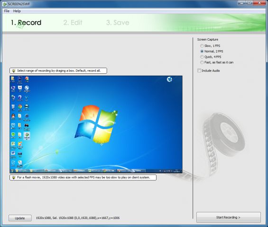This screenshot has height=227, width=268.
Task: Click the Chrome icon in desktop preview
Action: (x=20, y=107)
